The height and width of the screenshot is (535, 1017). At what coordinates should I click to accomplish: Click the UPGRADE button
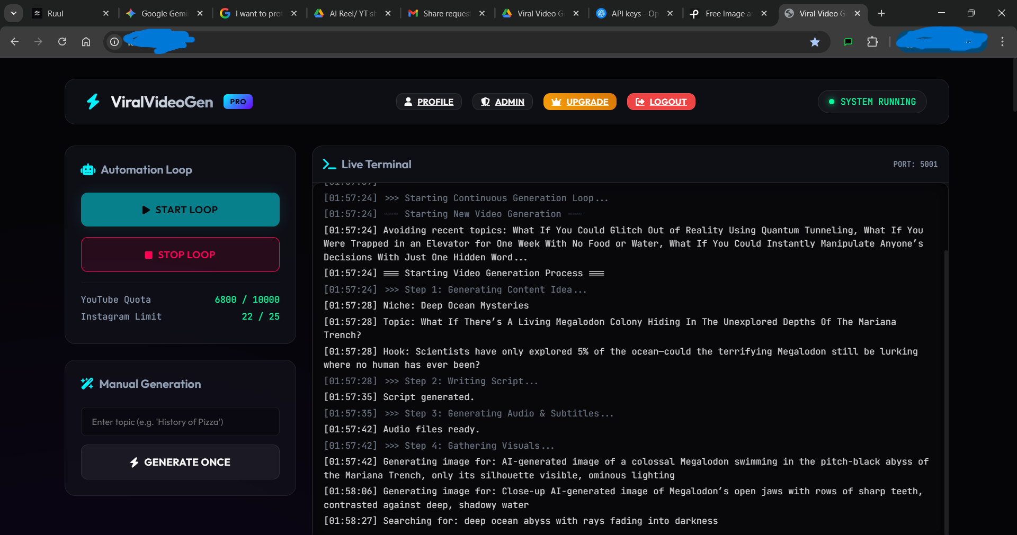(x=579, y=102)
